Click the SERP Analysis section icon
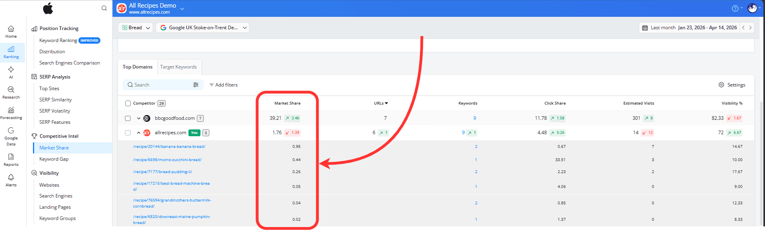The width and height of the screenshot is (765, 230). [34, 77]
